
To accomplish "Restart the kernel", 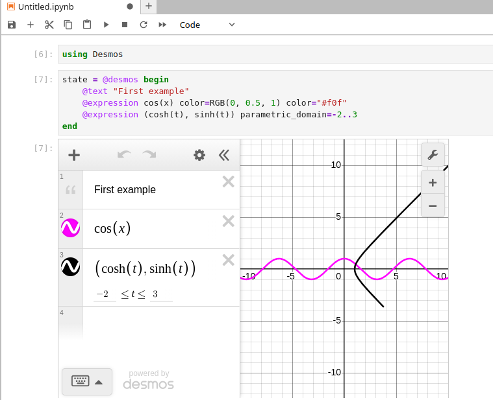I will coord(144,25).
